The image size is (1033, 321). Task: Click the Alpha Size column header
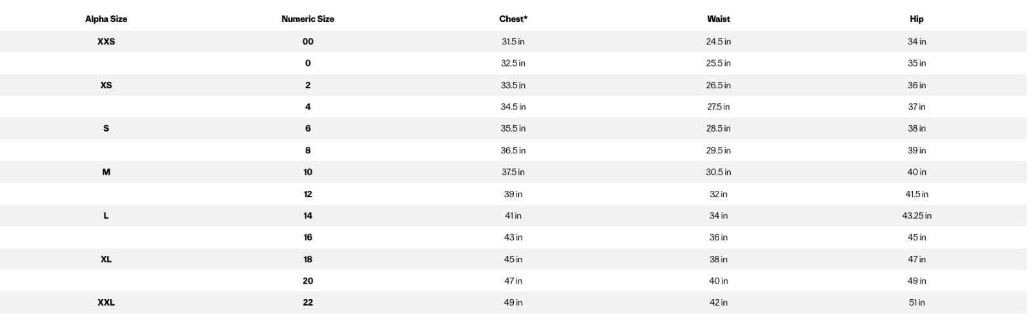[x=106, y=19]
